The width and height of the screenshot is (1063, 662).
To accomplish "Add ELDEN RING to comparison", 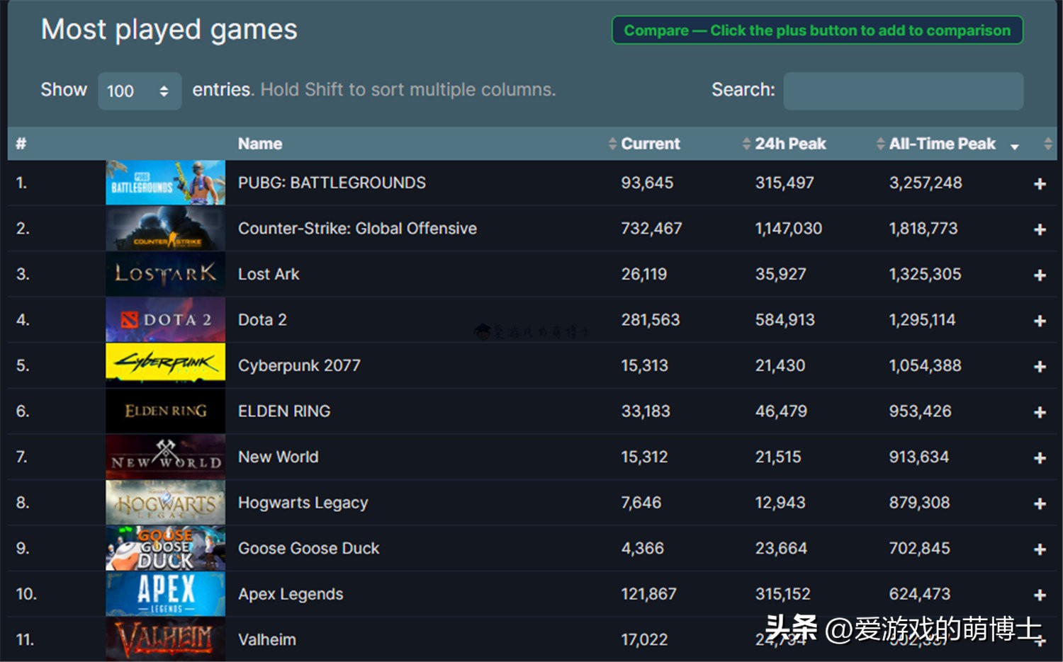I will [1040, 411].
